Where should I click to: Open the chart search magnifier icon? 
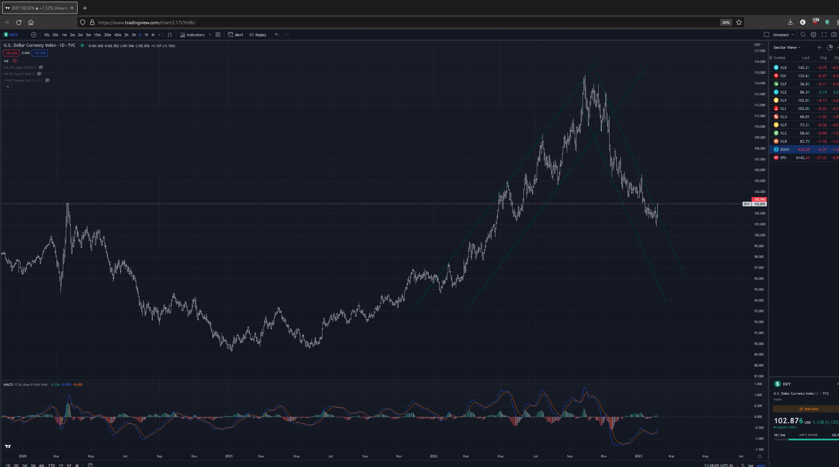[x=803, y=35]
